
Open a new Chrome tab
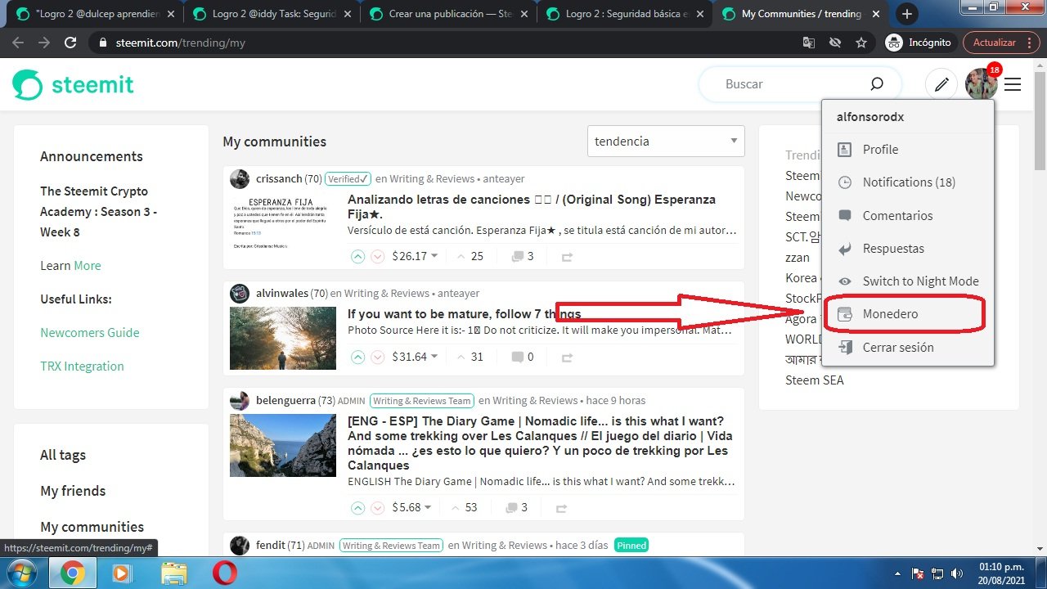click(x=906, y=14)
